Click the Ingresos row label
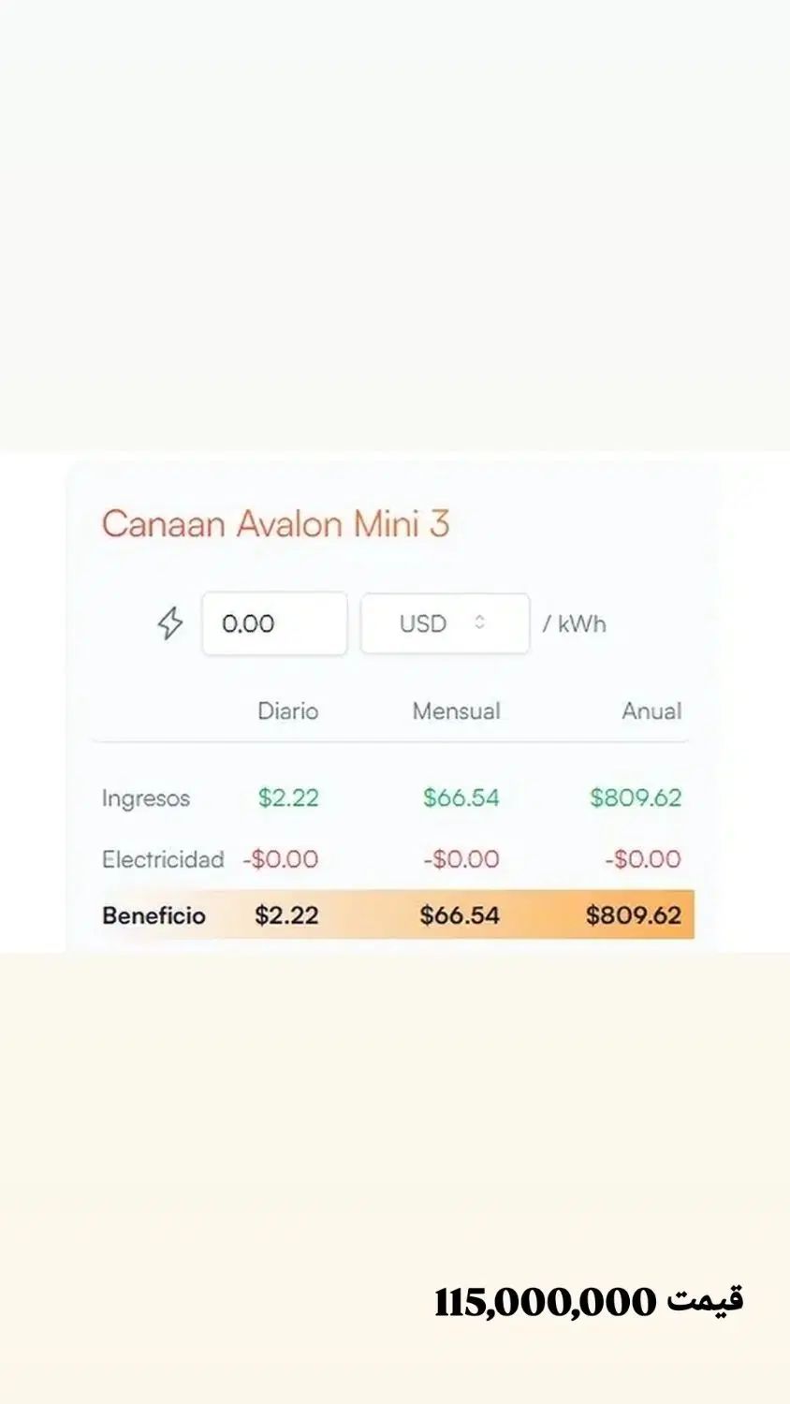790x1404 pixels. click(146, 798)
